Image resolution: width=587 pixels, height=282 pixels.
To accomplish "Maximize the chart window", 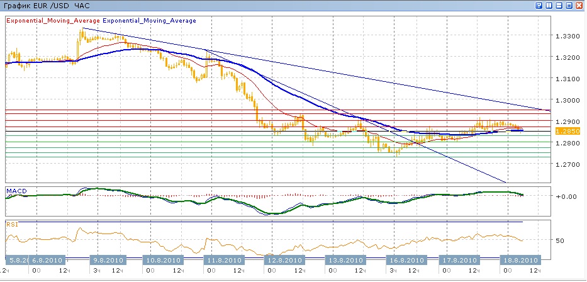I will [569, 5].
